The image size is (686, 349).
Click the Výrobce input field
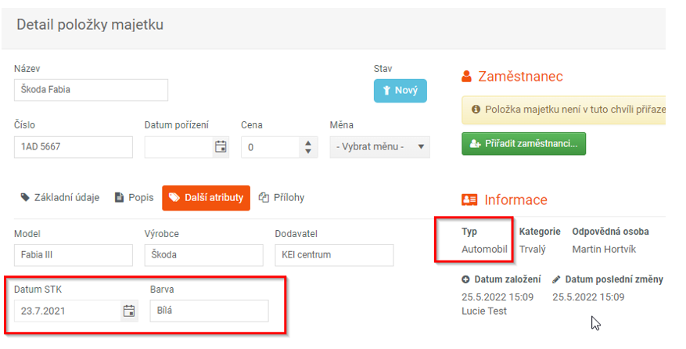coord(204,255)
